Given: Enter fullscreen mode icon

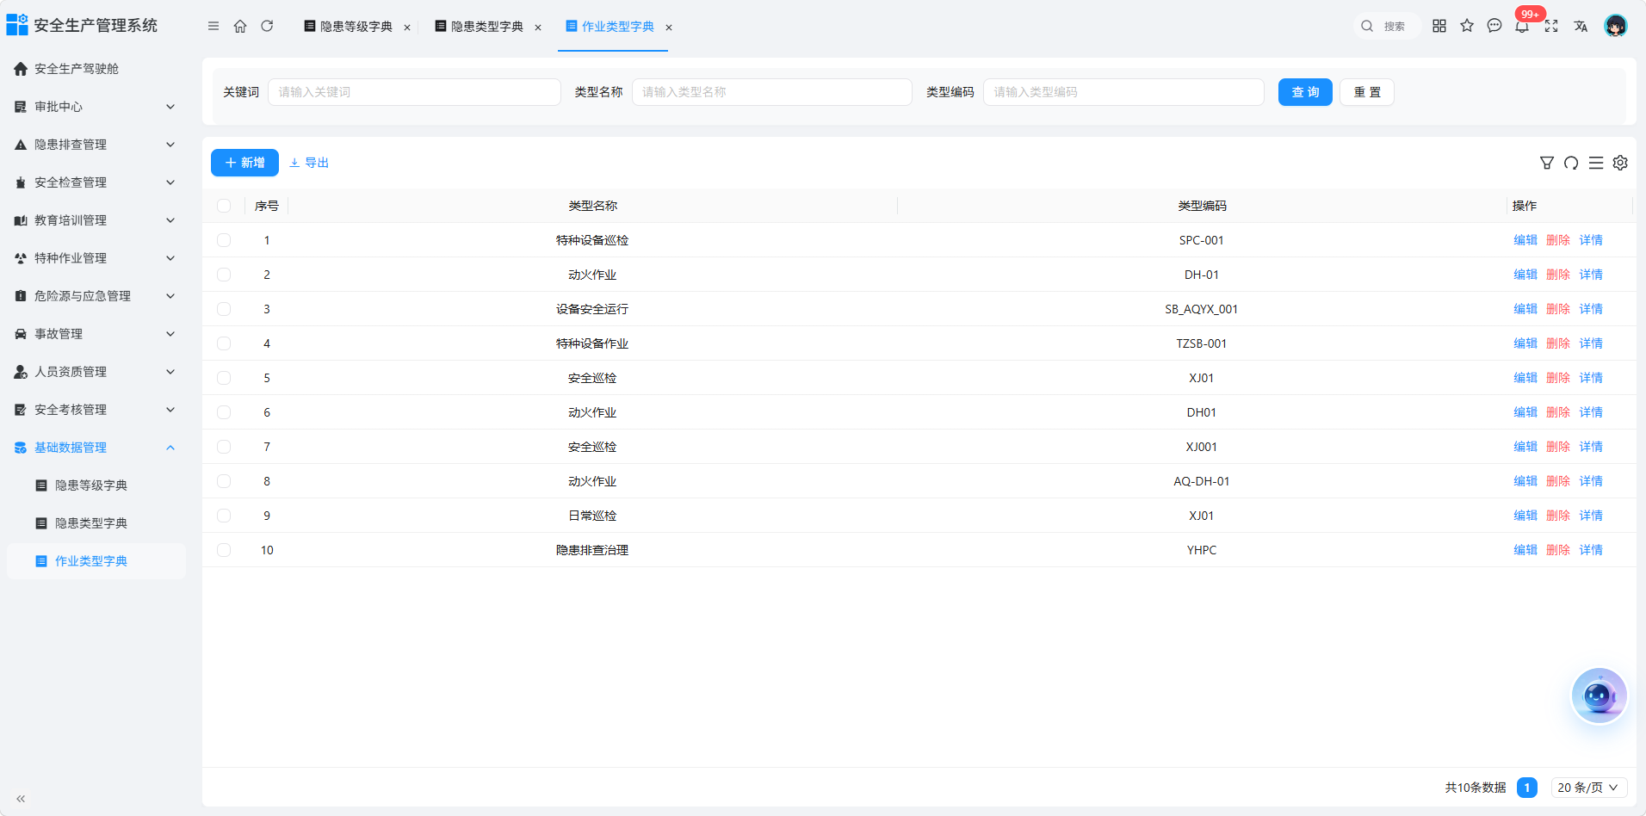Looking at the screenshot, I should click(1551, 26).
